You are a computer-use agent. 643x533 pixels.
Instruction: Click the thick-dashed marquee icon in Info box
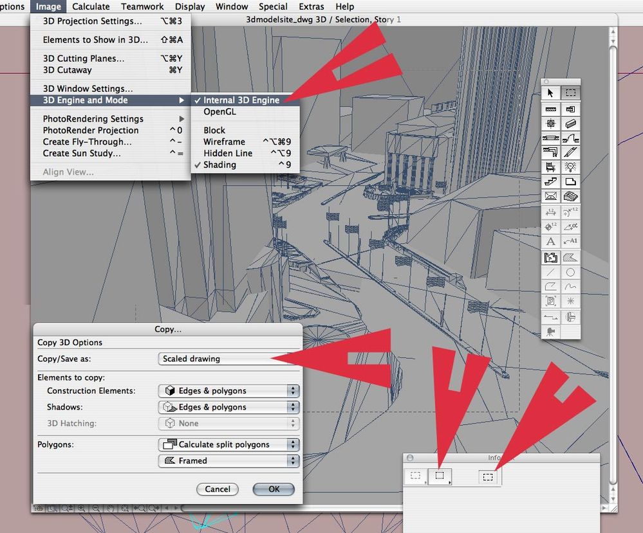(488, 477)
